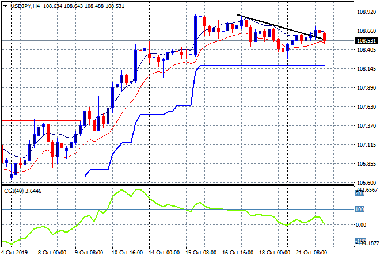This screenshot has width=380, height=259.
Task: Click the 21 Oct 08:00 time label
Action: (x=311, y=253)
